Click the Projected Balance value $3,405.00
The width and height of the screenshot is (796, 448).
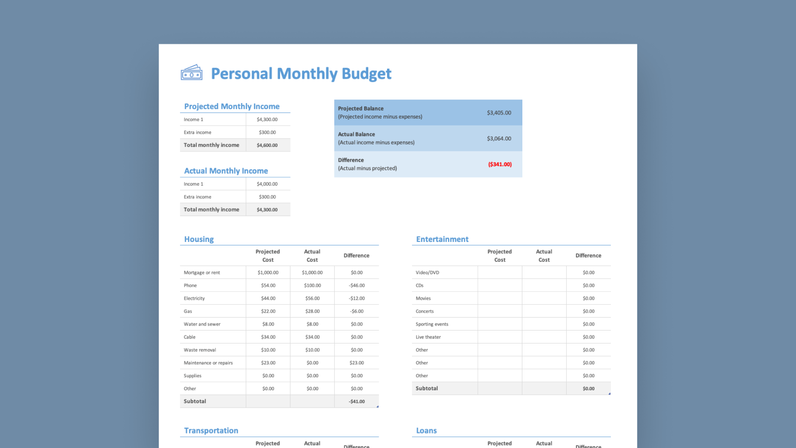(498, 113)
